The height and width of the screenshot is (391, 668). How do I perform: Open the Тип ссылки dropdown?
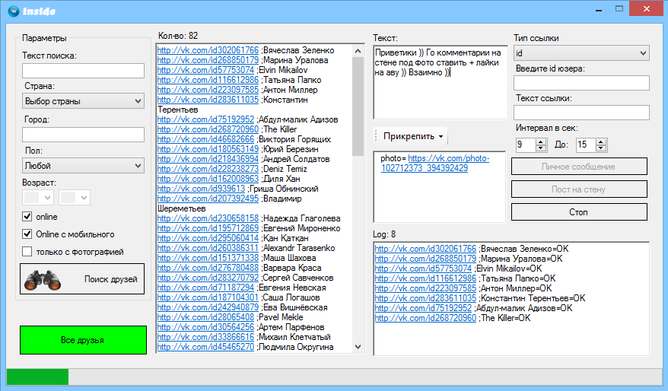(x=581, y=53)
